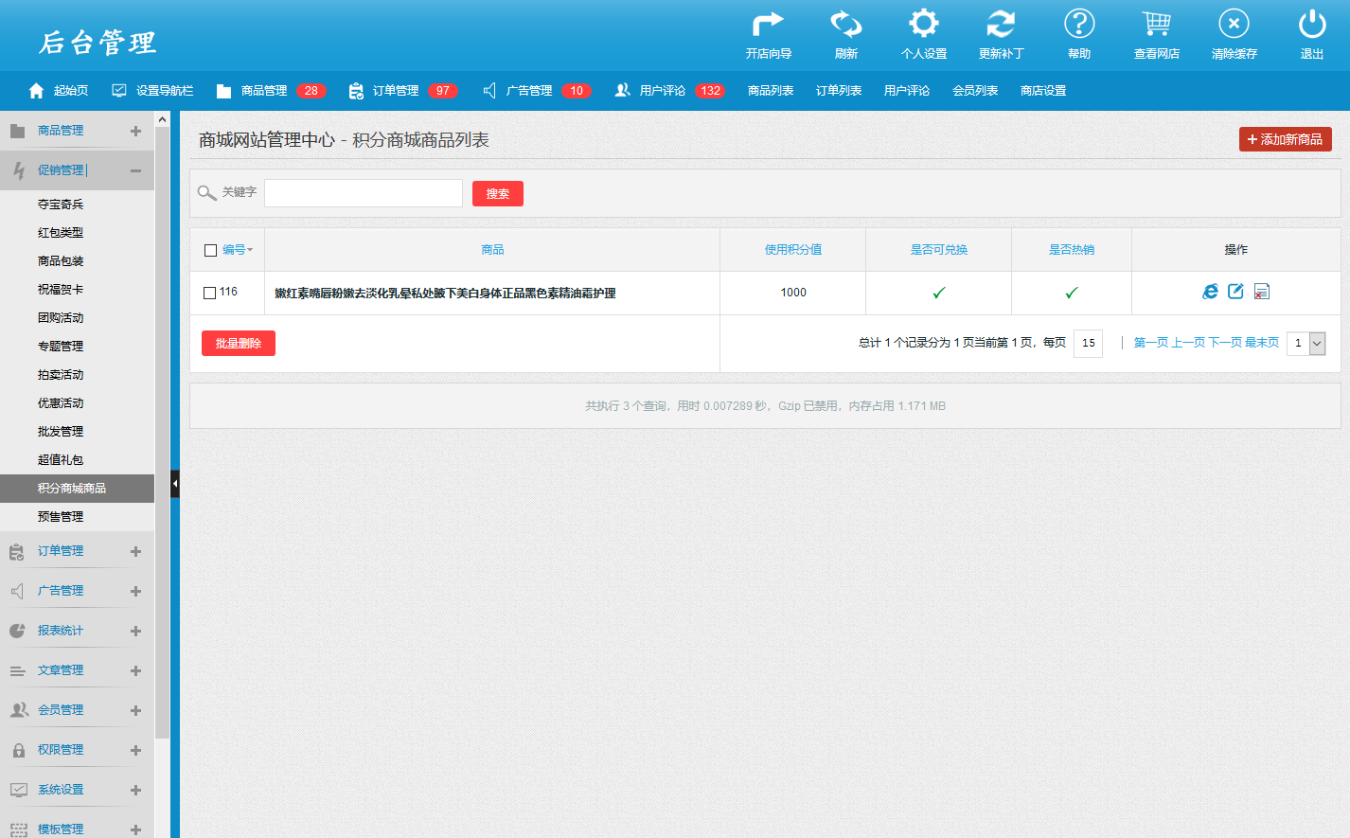Select 团购活动 in the sidebar
Image resolution: width=1350 pixels, height=838 pixels.
click(61, 318)
